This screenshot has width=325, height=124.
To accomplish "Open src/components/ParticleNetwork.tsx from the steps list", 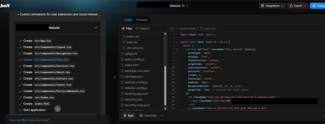I will (x=60, y=91).
